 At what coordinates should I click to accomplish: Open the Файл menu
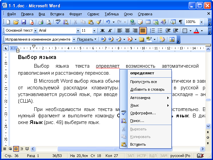pyautogui.click(x=11, y=14)
